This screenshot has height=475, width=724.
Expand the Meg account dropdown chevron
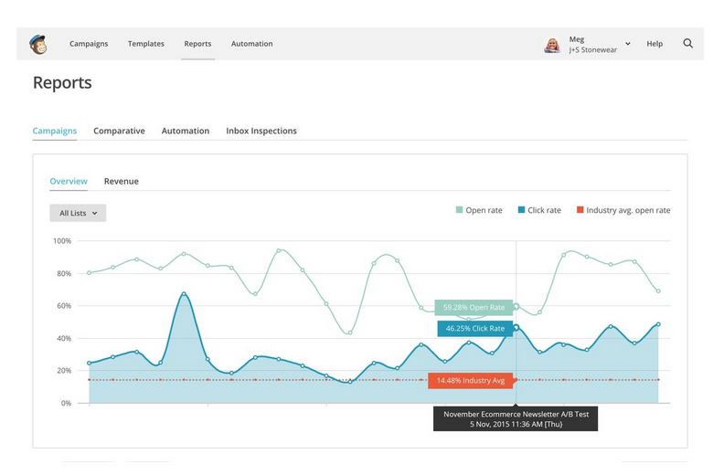pyautogui.click(x=628, y=44)
